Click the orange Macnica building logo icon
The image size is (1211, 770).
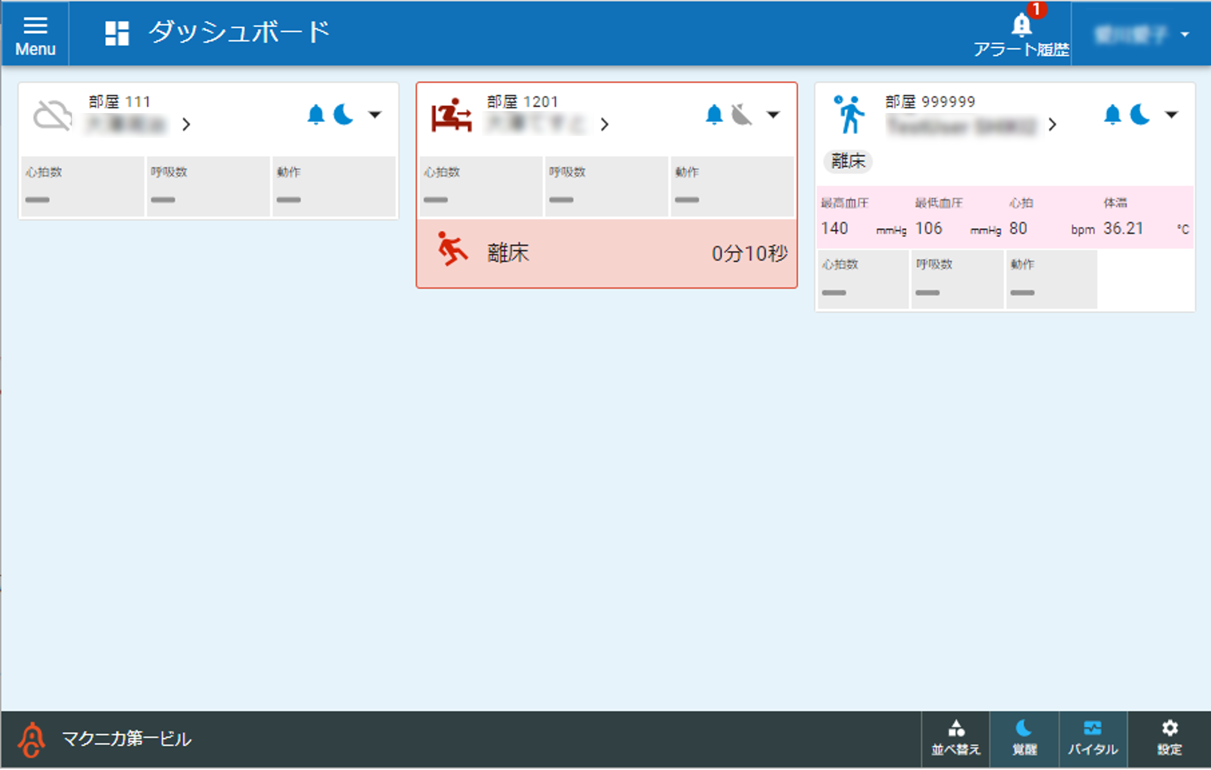31,740
